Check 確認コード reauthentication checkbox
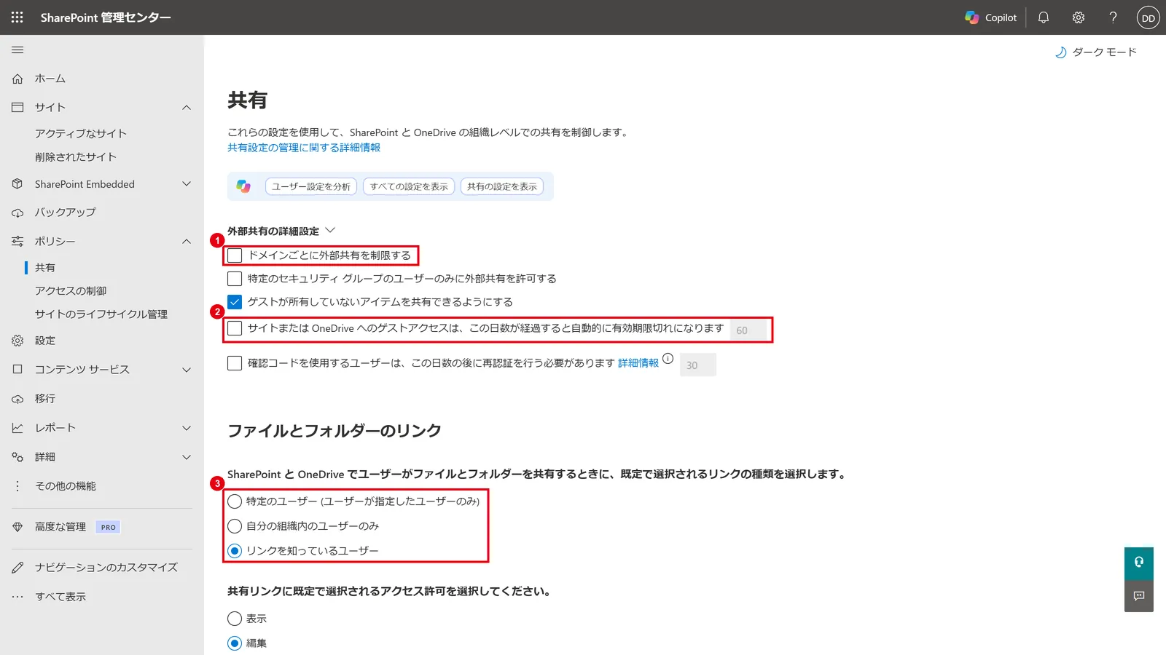 click(x=235, y=363)
